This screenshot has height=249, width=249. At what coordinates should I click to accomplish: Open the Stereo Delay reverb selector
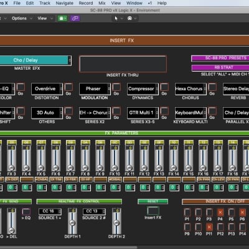(236, 89)
